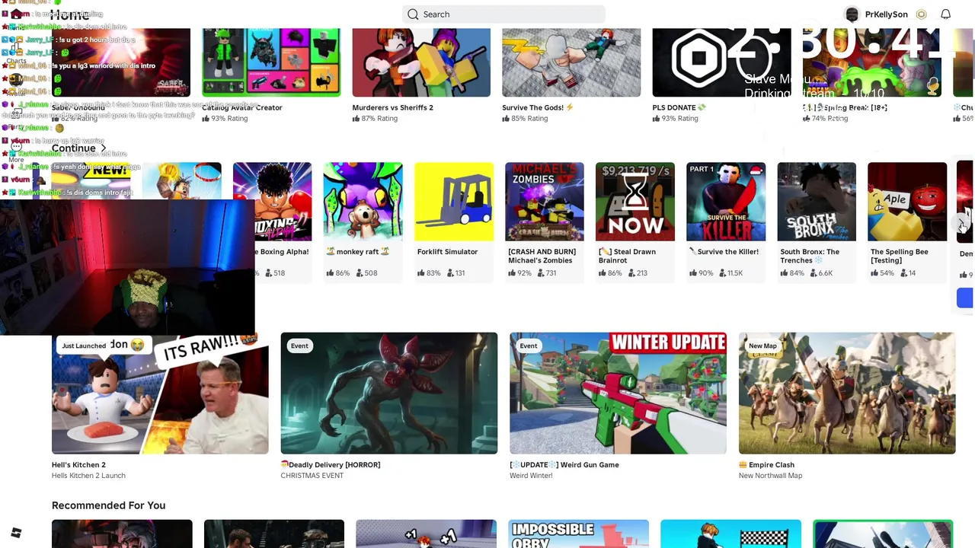Open the notifications bell
Image resolution: width=975 pixels, height=548 pixels.
[x=945, y=14]
